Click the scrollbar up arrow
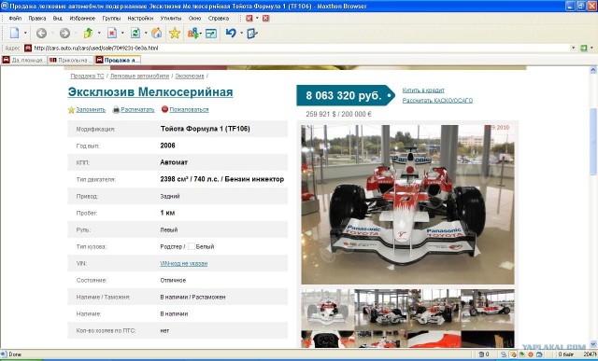This screenshot has height=361, width=598. click(x=593, y=70)
